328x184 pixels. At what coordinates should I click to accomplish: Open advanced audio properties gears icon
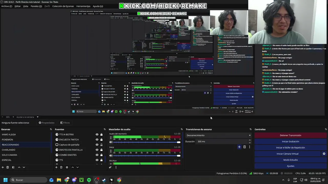[110, 167]
